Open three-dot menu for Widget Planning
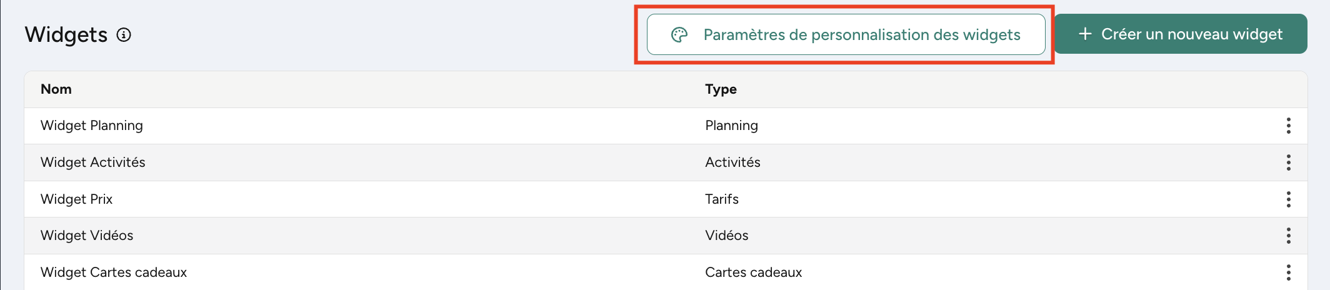This screenshot has height=290, width=1330. tap(1288, 126)
